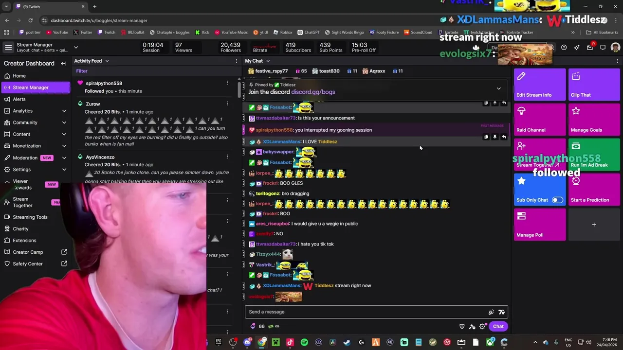Open the chat shield mode icon
The width and height of the screenshot is (623, 350).
coord(462,327)
